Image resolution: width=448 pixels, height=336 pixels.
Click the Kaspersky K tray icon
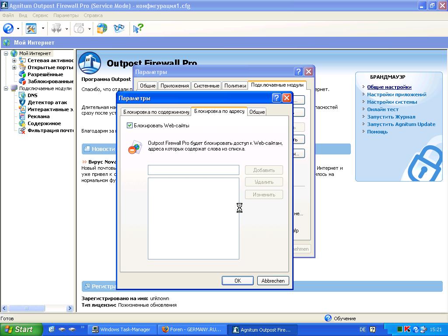coord(407,329)
